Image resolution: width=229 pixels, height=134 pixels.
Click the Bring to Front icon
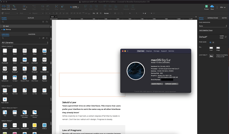coord(42,6)
